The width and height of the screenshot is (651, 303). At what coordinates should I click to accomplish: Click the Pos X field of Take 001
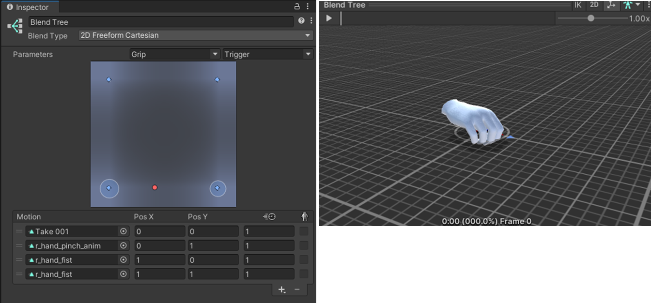tap(159, 231)
